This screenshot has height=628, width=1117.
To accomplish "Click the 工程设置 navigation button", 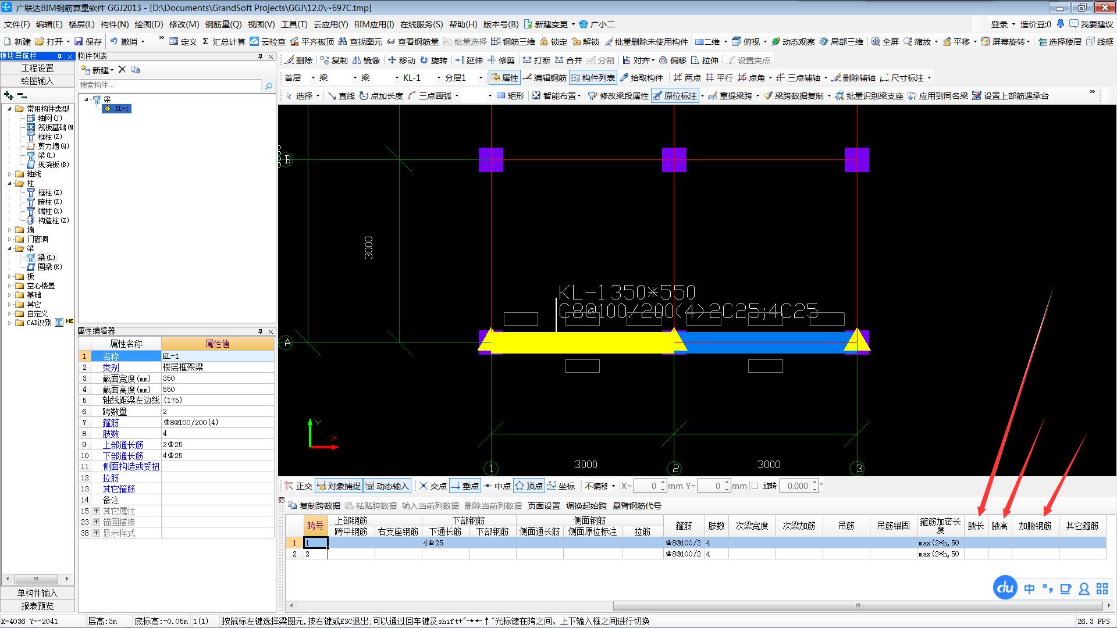I will (37, 68).
